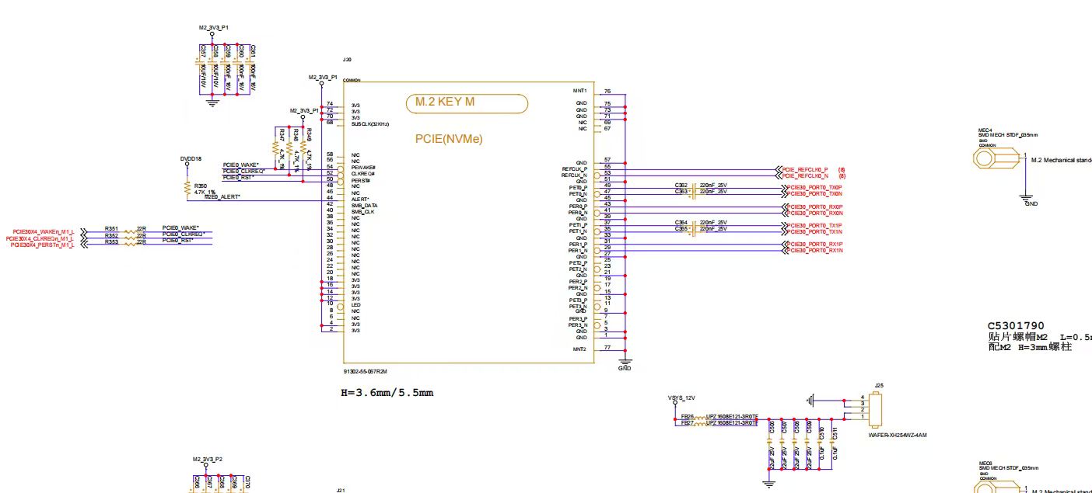Select the M.2 KEY M rounded label
The width and height of the screenshot is (1092, 493).
(x=467, y=102)
